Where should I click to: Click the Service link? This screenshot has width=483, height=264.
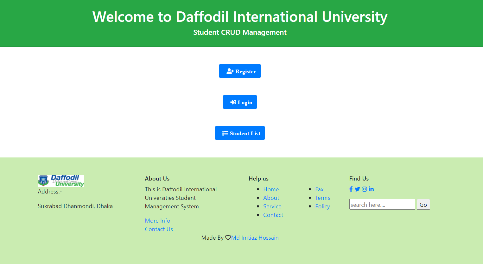(272, 206)
